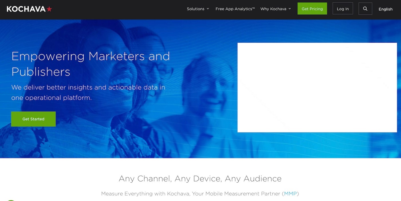401x201 pixels.
Task: Expand the chevron beside Why Kochava
Action: (x=290, y=9)
